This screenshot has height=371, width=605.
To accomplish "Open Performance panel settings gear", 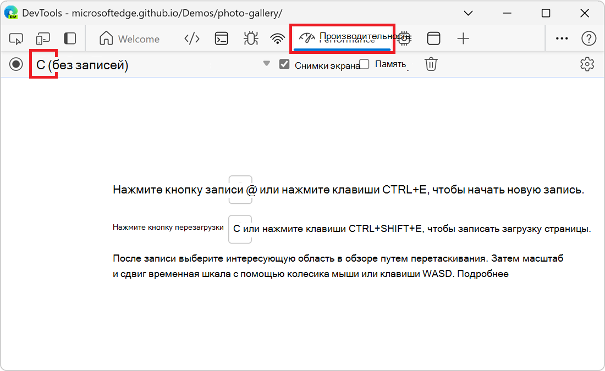I will [587, 64].
